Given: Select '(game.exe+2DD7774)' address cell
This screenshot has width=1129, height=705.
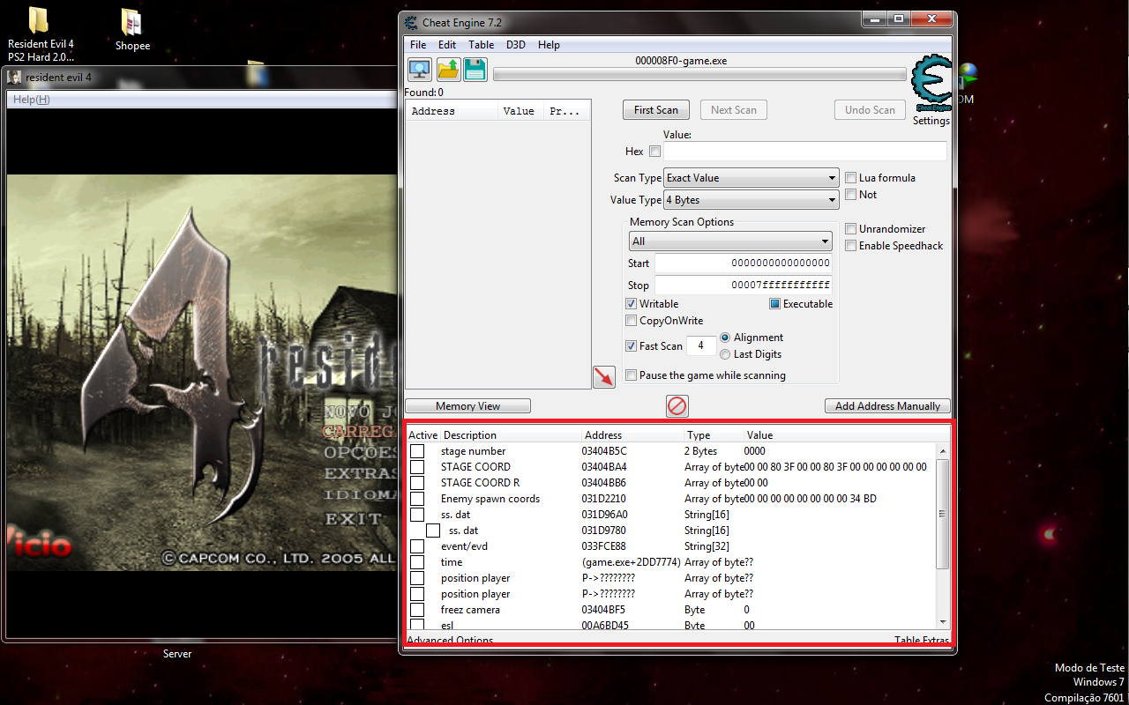Looking at the screenshot, I should 631,562.
